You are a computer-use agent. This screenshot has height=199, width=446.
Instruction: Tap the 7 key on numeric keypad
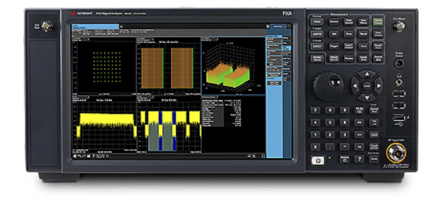315,110
